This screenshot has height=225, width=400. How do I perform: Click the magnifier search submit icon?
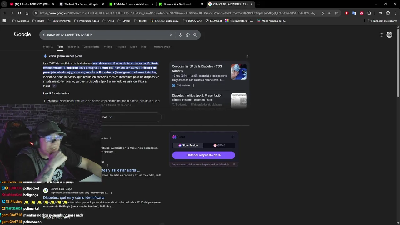(x=195, y=35)
